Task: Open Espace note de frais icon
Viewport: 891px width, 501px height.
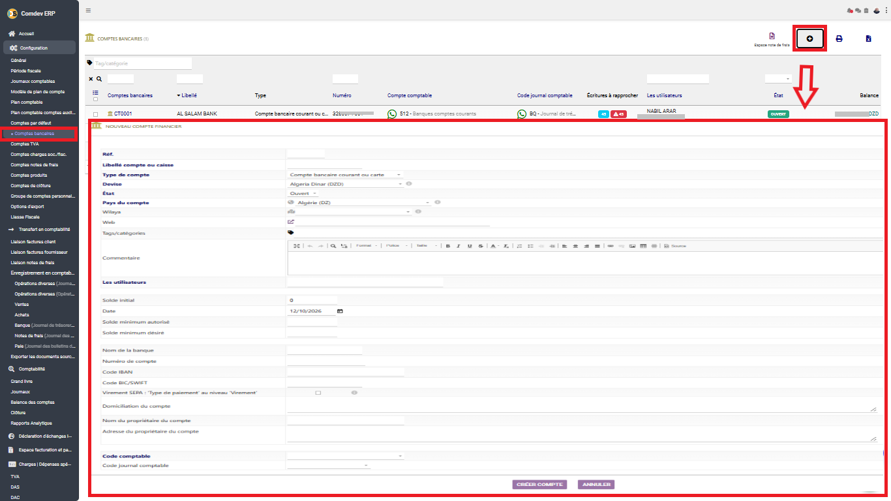Action: [772, 36]
